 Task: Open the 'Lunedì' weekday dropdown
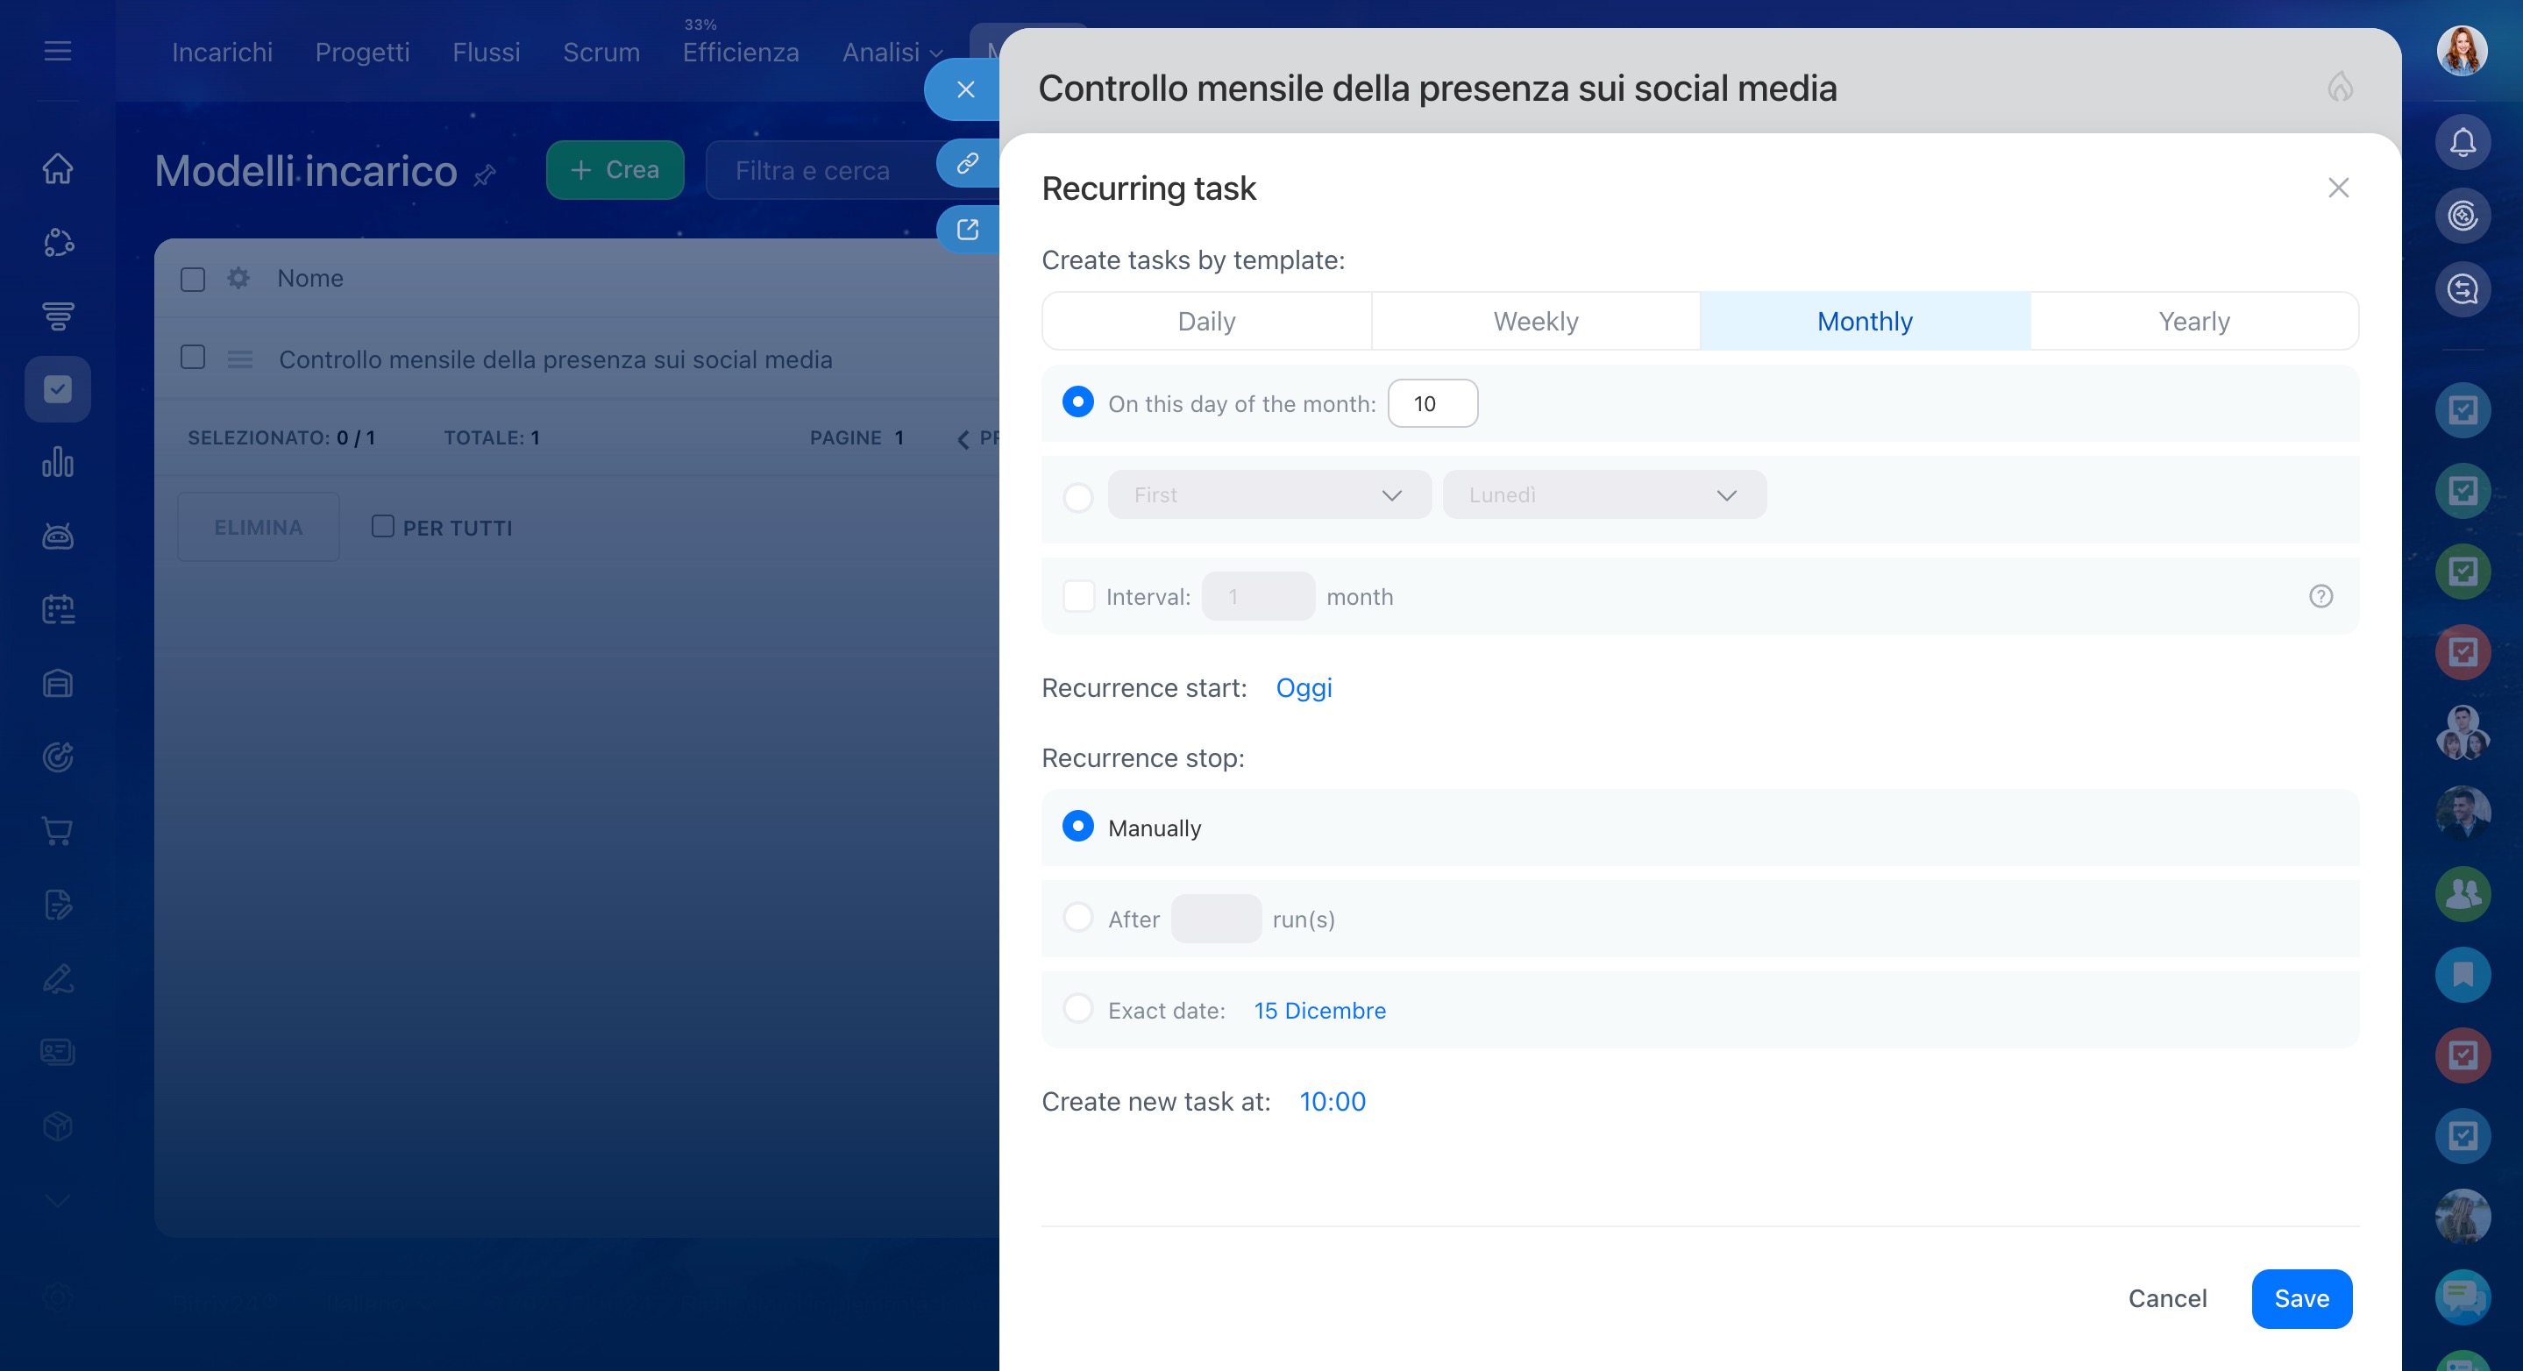click(1603, 494)
